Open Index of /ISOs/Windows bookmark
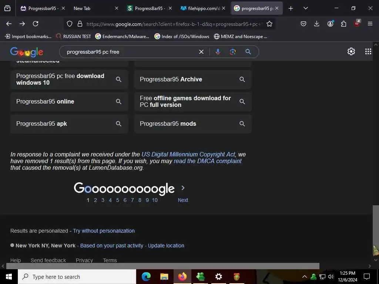 [182, 37]
